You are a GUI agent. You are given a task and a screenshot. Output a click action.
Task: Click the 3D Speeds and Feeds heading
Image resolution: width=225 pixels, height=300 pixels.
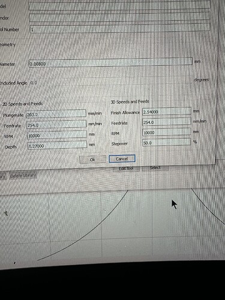(x=130, y=101)
